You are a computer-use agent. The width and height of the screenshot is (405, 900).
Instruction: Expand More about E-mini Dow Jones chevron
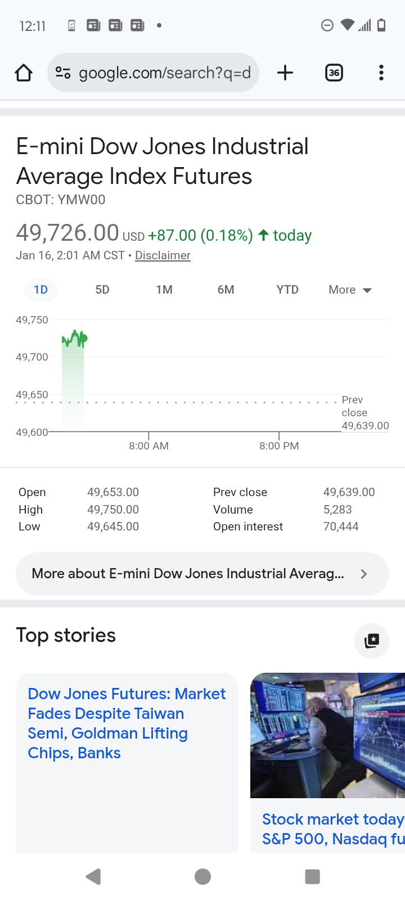(363, 574)
